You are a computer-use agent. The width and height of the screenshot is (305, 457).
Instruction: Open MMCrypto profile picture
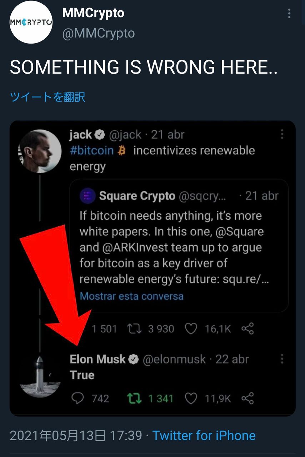coord(31,22)
